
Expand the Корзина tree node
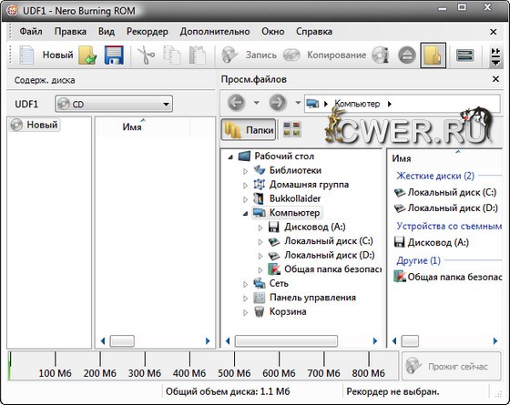coord(246,312)
